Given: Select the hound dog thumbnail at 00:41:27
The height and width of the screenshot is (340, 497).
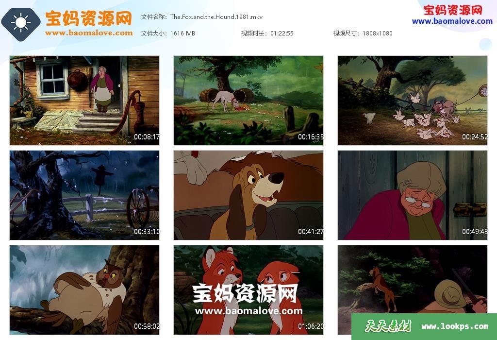Looking at the screenshot, I should click(x=248, y=195).
